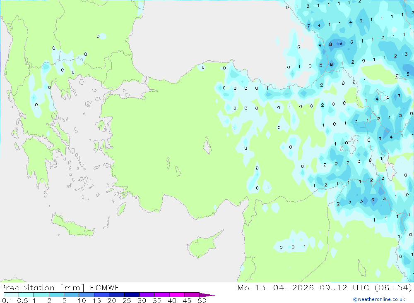
Task: Click the '7' precipitation value on map
Action: [308, 26]
